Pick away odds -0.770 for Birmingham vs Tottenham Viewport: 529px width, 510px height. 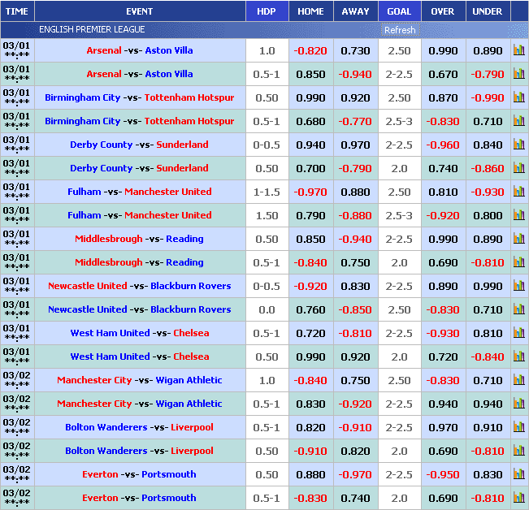click(355, 121)
